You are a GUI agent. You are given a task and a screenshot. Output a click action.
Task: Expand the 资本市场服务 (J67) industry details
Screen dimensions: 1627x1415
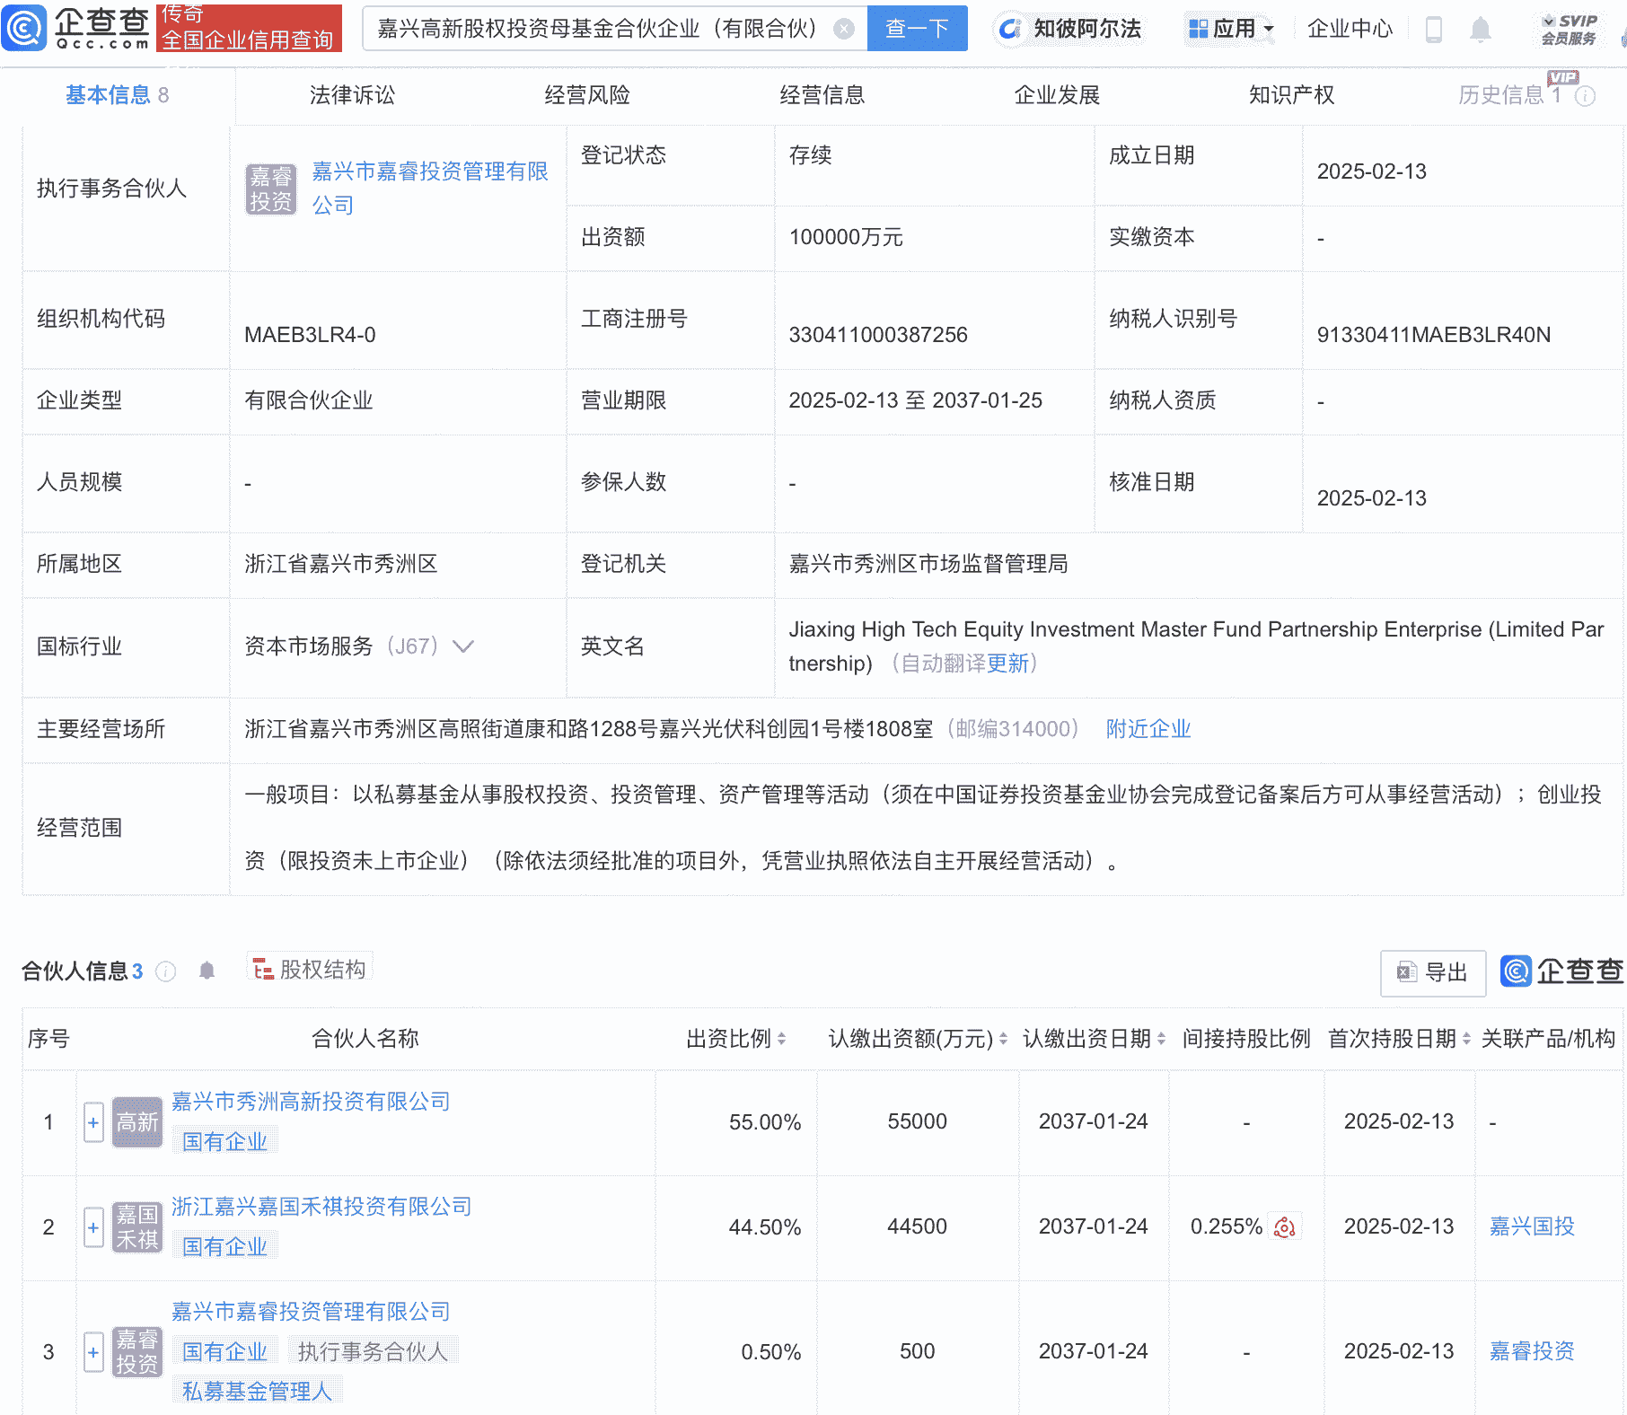click(463, 646)
